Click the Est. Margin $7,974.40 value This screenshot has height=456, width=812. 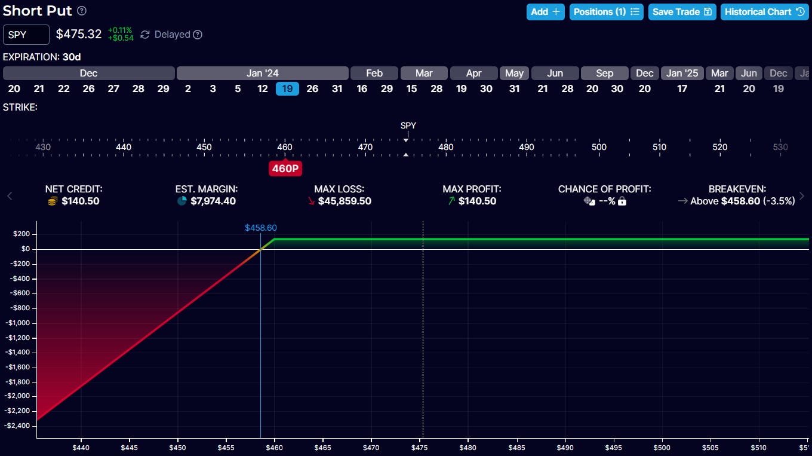[x=213, y=201]
